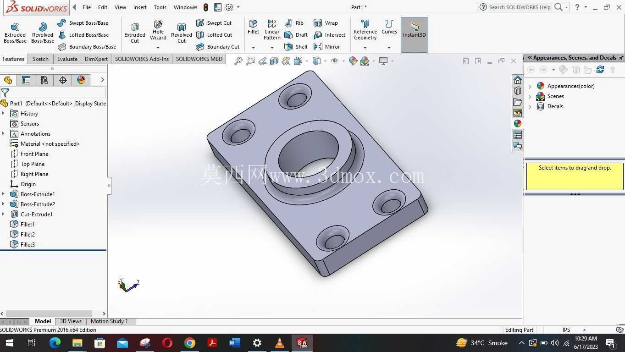Select Material <not specified> item

tap(50, 144)
